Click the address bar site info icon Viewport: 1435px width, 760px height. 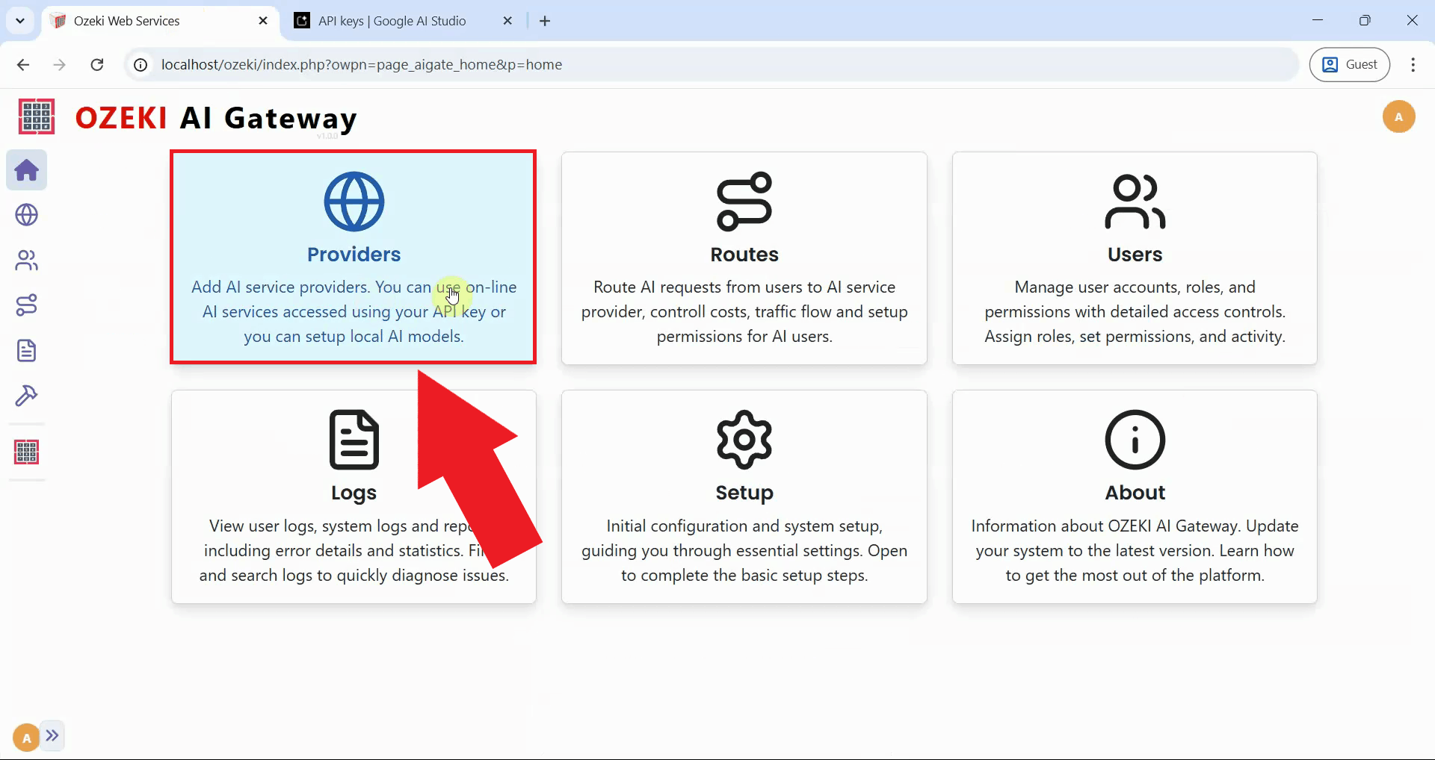pos(139,64)
